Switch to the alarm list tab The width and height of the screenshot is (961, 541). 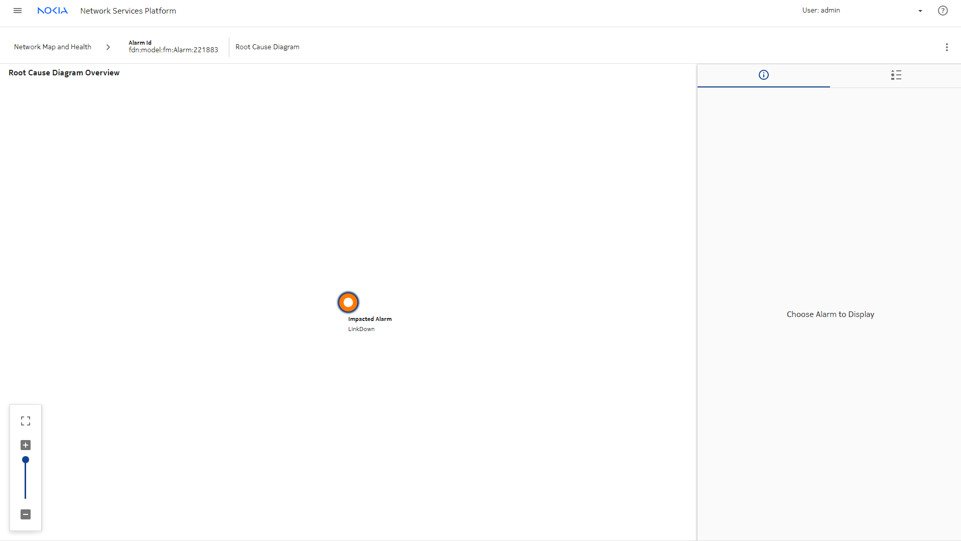pos(896,75)
